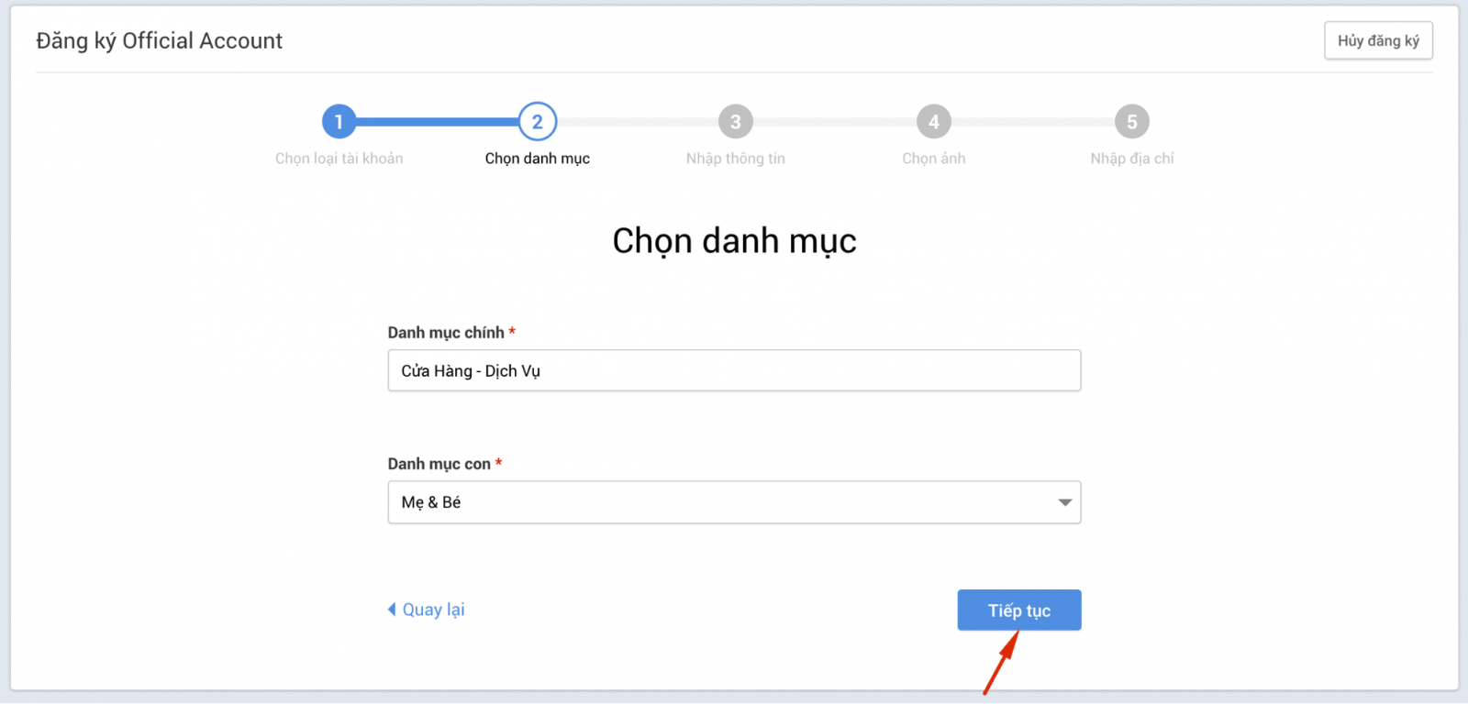Select step 2 circle in progress bar

[x=537, y=121]
